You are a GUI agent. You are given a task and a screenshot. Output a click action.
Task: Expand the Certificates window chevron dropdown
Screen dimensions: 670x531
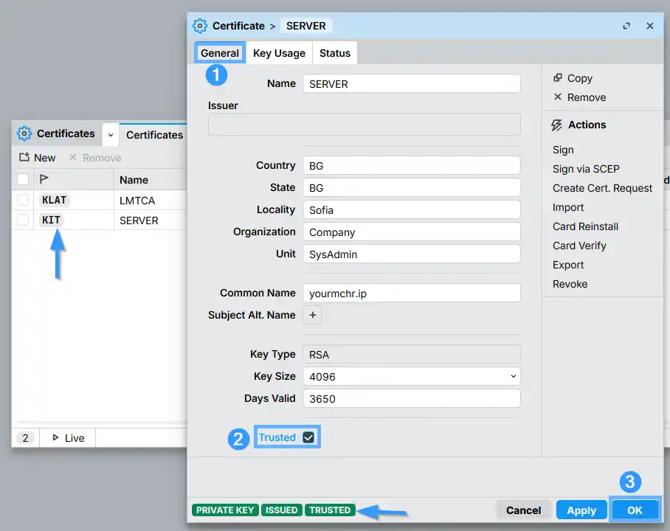click(x=110, y=135)
